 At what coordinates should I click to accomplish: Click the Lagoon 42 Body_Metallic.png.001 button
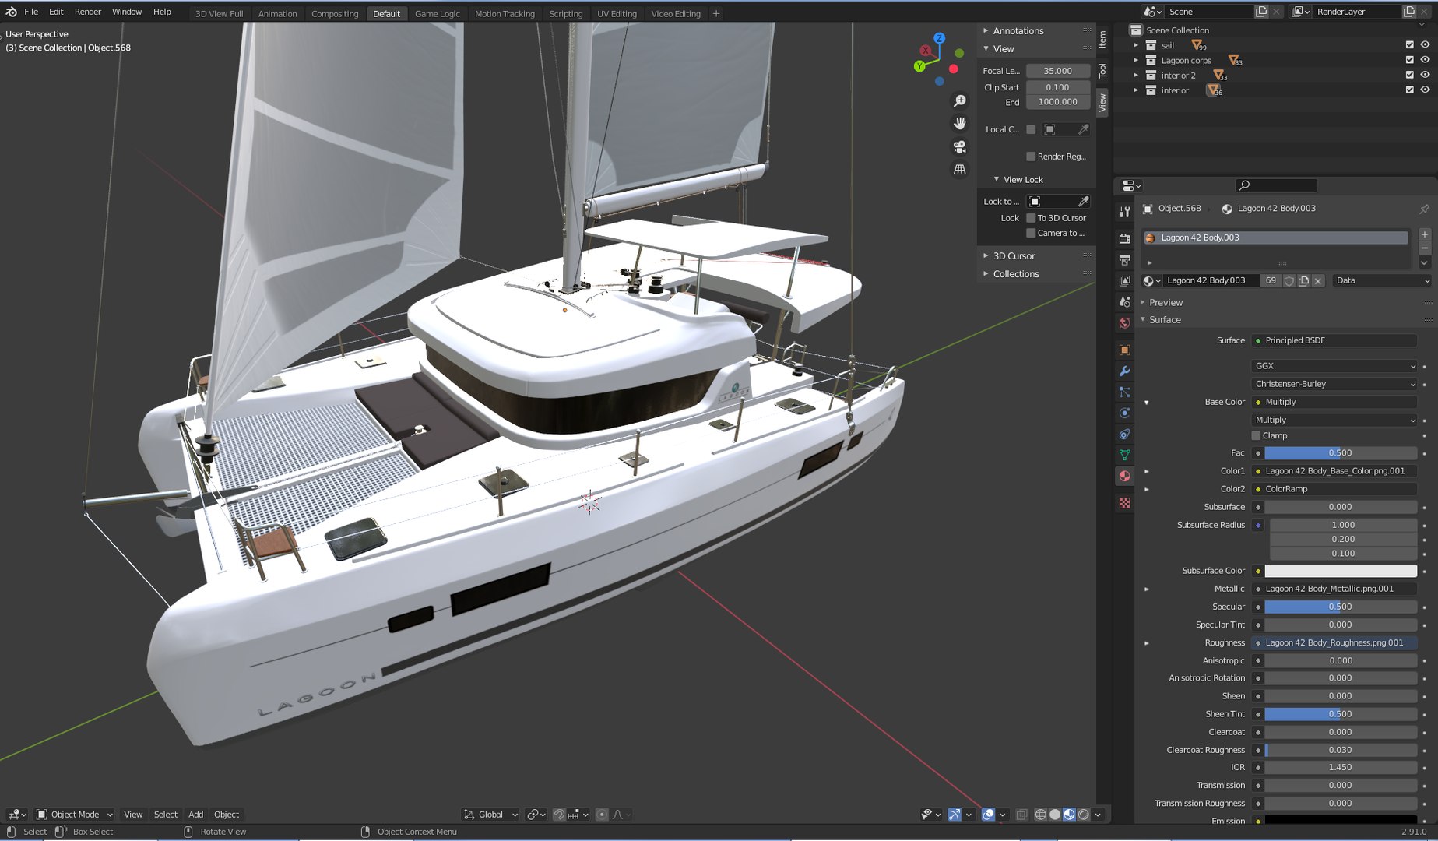tap(1334, 589)
